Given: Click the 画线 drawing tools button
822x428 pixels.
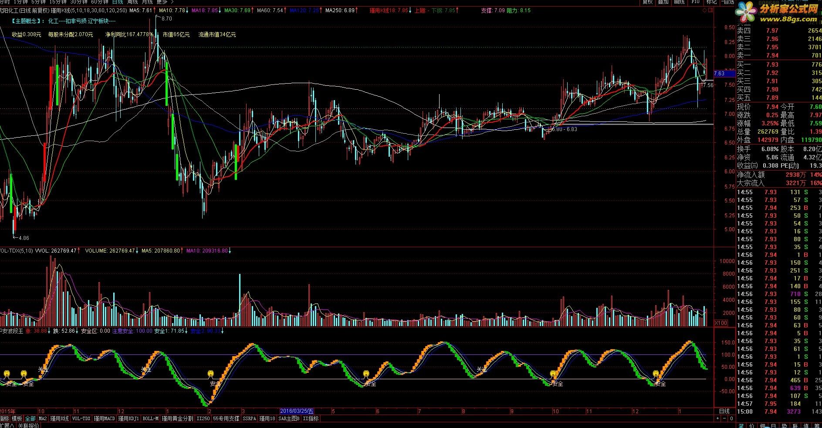Looking at the screenshot, I should (x=679, y=2).
